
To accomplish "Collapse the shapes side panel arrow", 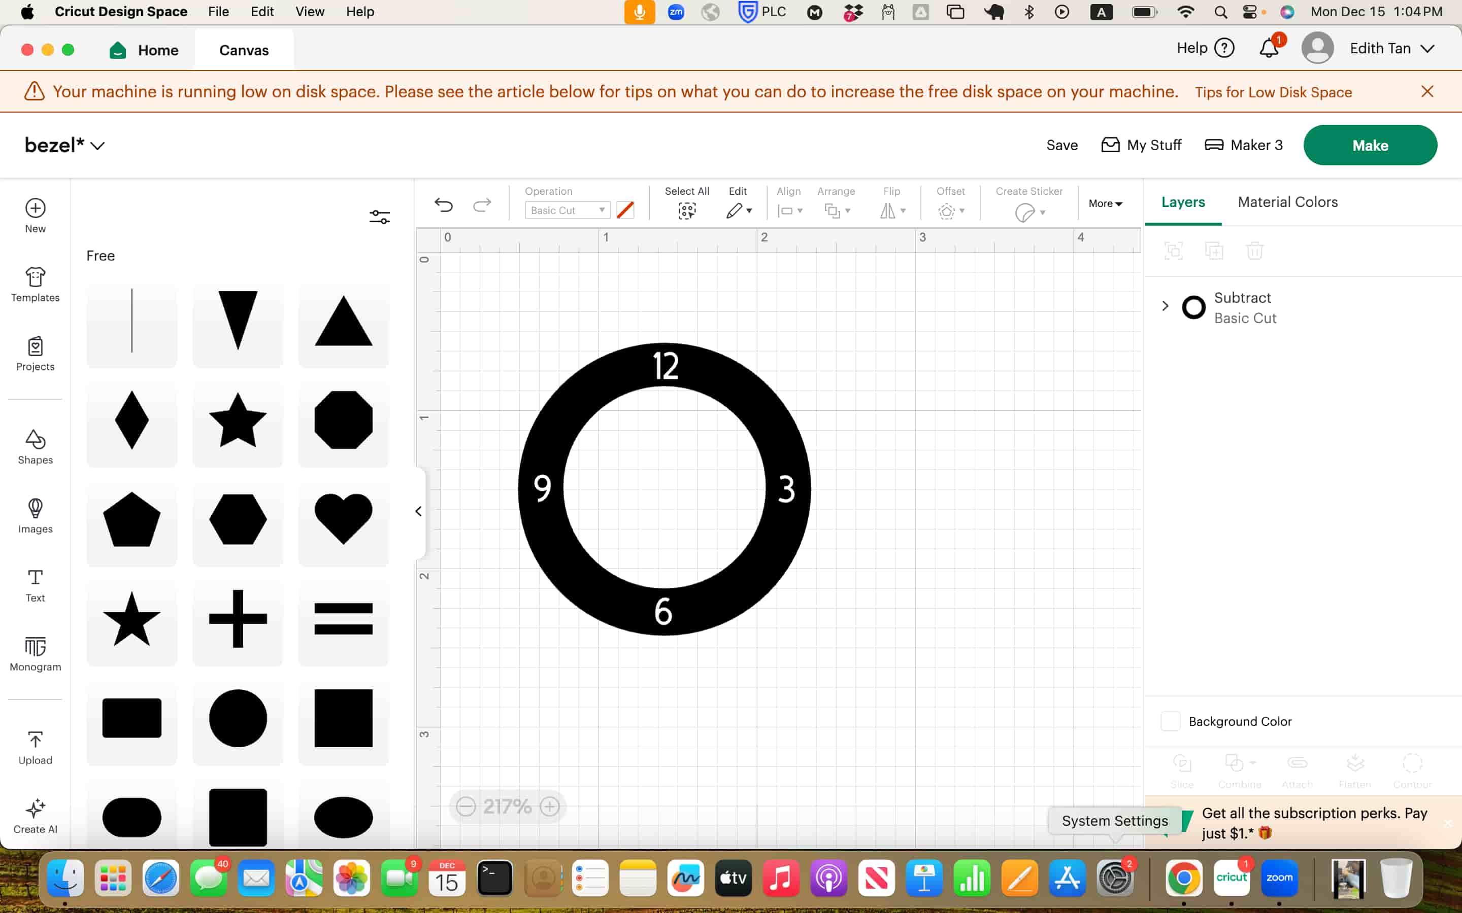I will 418,511.
